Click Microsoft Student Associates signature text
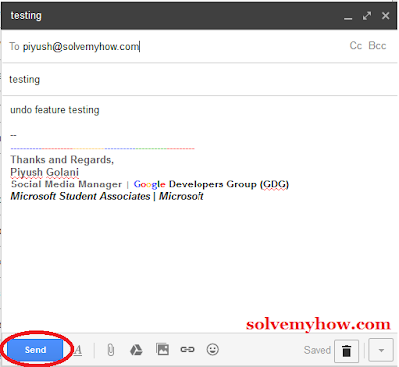The image size is (399, 367). 80,196
